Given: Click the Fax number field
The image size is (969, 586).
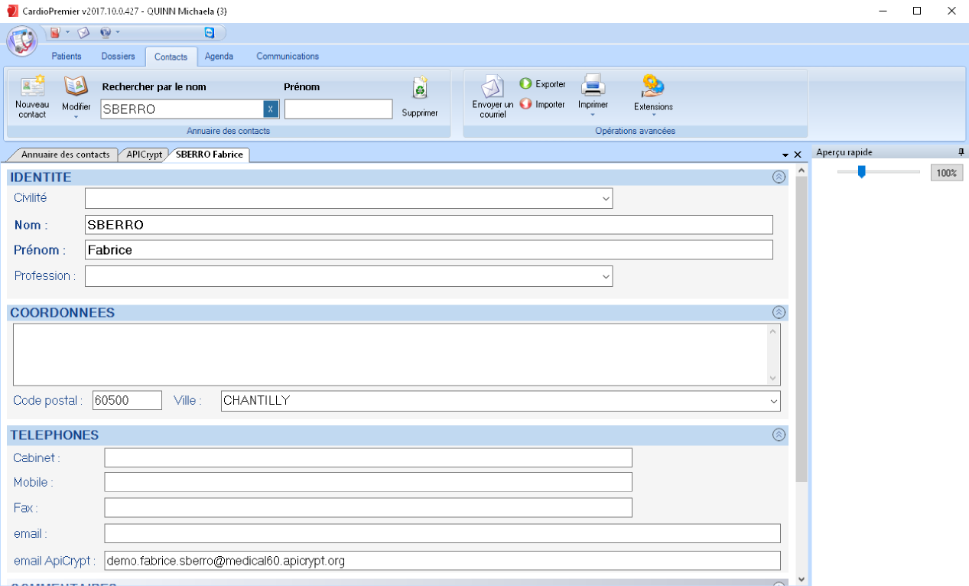Looking at the screenshot, I should click(x=369, y=508).
